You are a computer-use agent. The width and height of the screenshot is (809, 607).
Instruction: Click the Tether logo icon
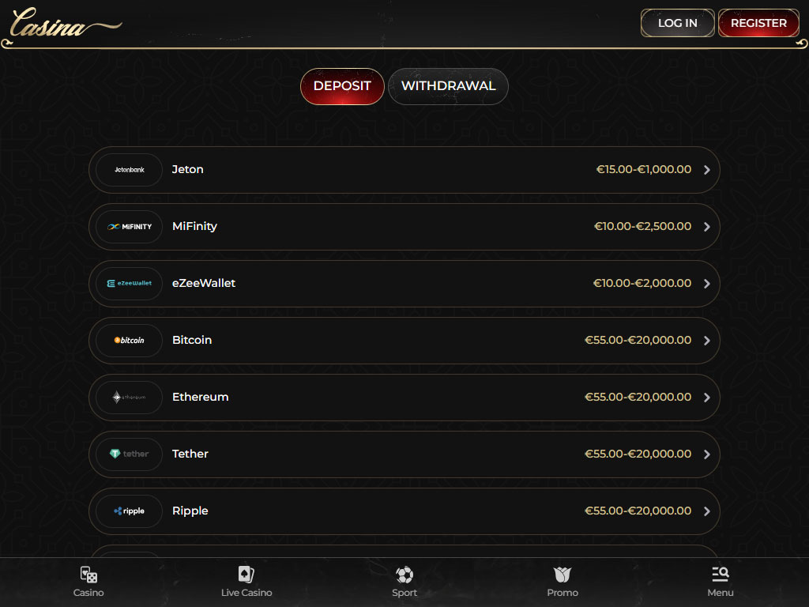[x=129, y=454]
